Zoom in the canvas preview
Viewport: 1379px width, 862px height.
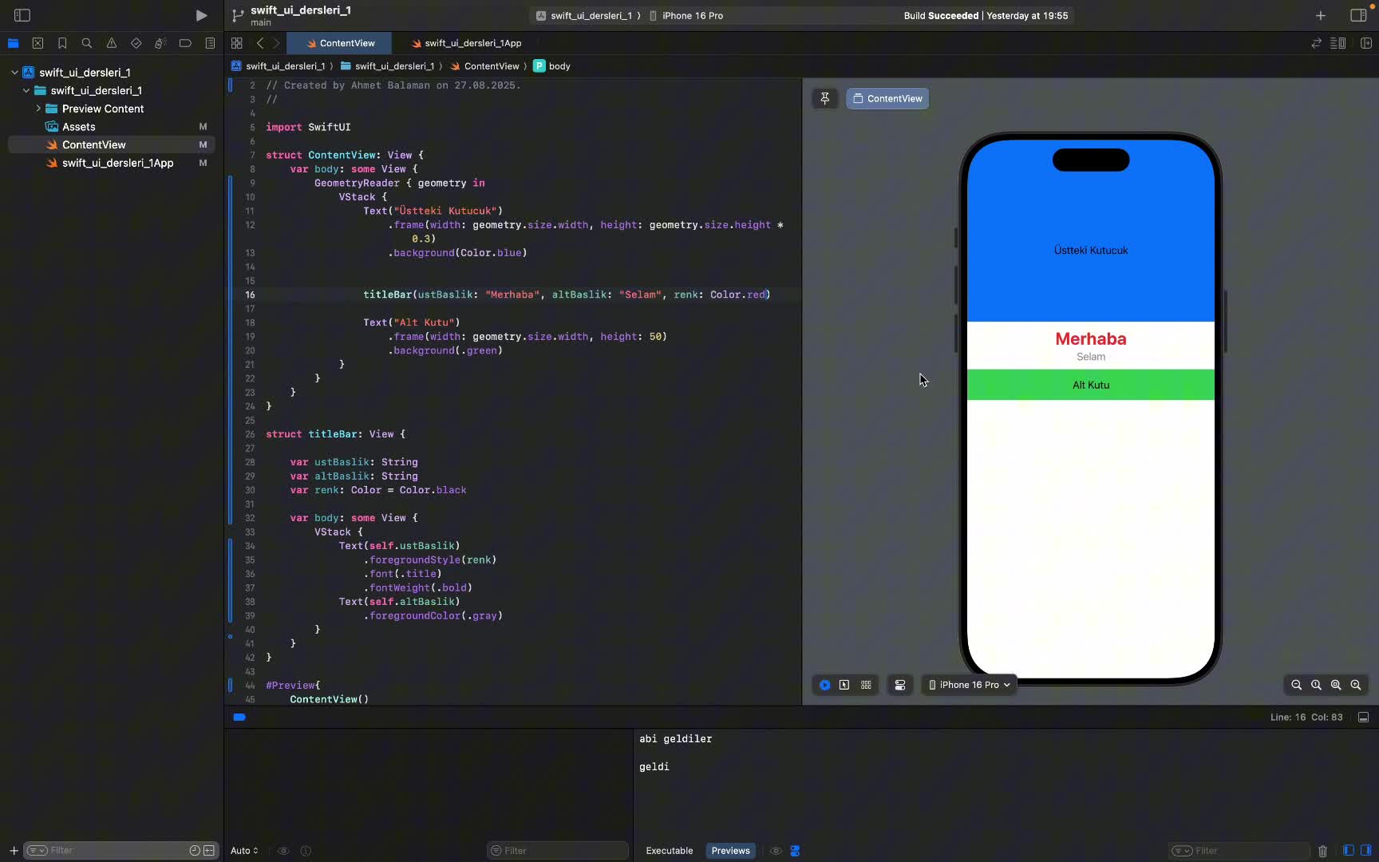click(x=1356, y=685)
